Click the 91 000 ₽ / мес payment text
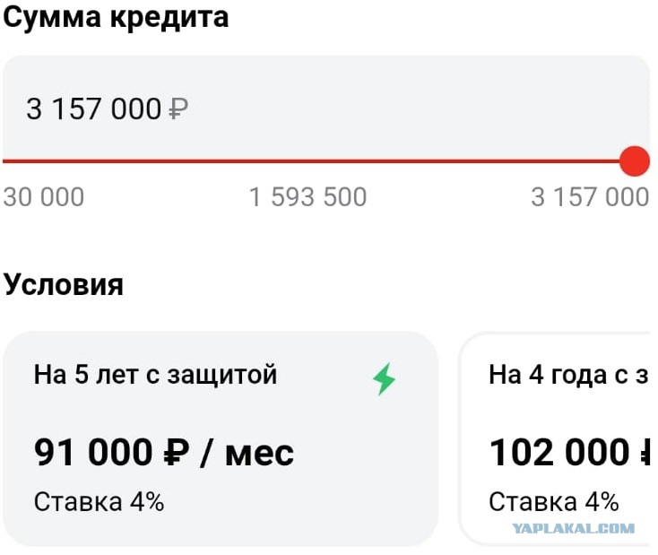 [164, 452]
